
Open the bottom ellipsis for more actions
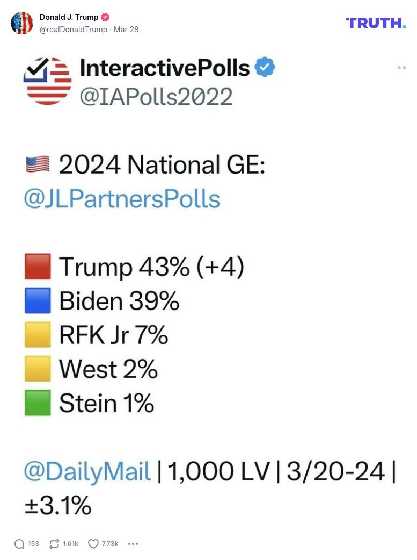tap(133, 544)
